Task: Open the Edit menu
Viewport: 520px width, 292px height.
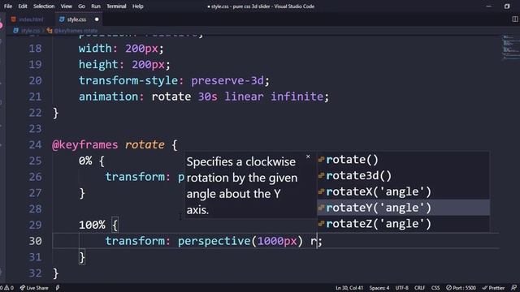Action: 23,6
